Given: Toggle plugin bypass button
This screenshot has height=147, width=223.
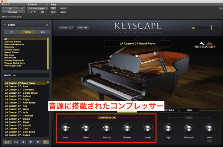Looking at the screenshot, I should [x=63, y=9].
